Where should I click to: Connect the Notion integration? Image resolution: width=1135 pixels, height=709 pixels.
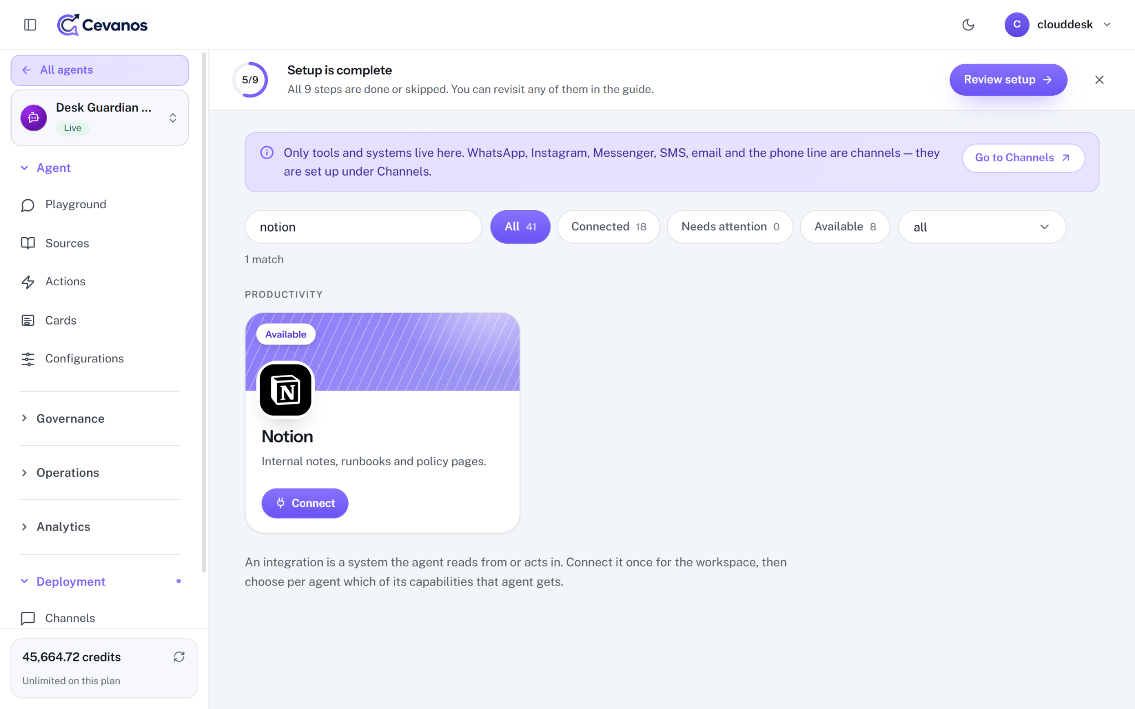coord(305,504)
